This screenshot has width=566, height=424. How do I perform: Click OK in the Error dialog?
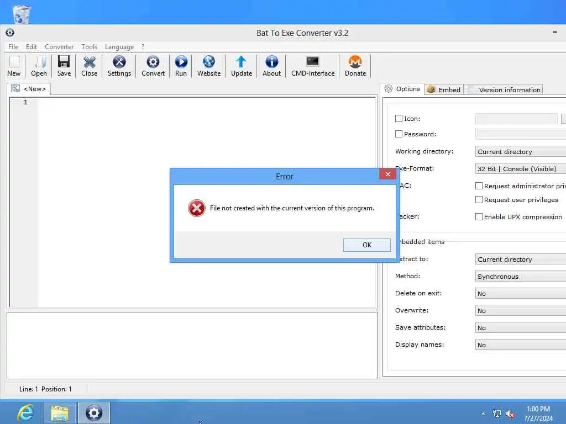point(367,245)
